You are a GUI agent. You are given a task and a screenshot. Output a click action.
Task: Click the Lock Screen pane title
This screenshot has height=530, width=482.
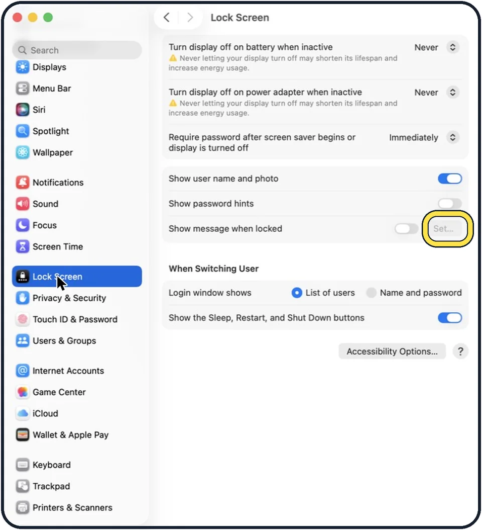pyautogui.click(x=239, y=18)
